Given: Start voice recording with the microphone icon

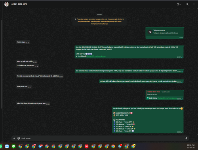Looking at the screenshot, I should [186, 138].
